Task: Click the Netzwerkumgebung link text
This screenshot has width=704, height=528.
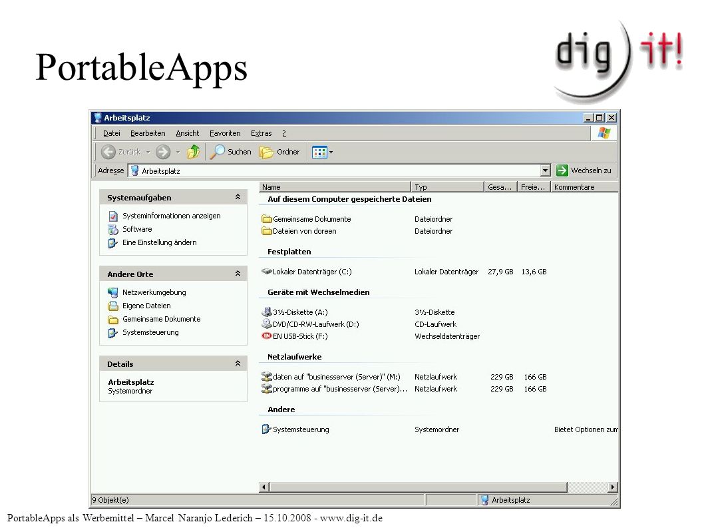Action: tap(154, 292)
